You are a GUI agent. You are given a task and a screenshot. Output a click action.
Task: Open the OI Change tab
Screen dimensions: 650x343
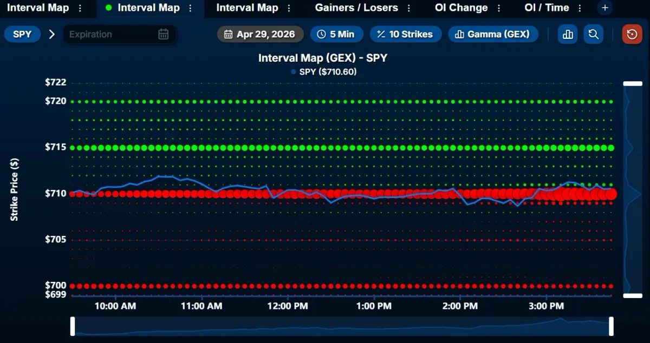pyautogui.click(x=461, y=8)
